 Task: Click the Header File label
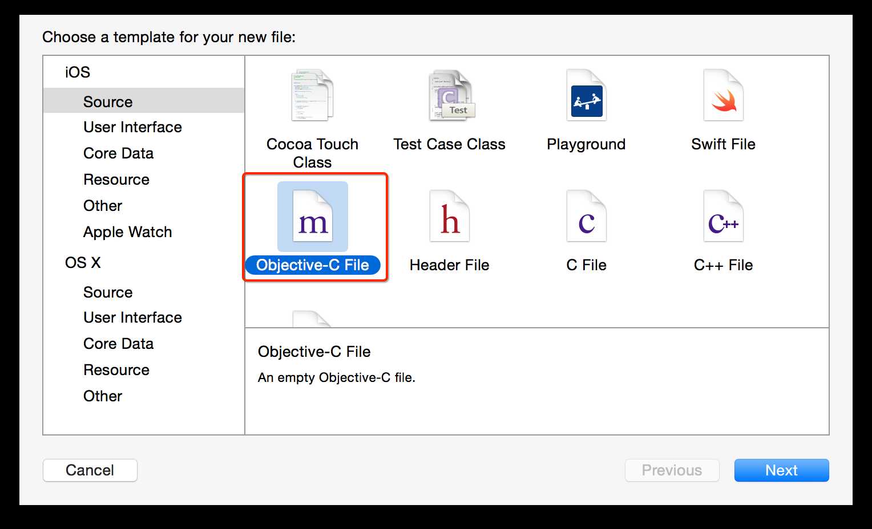point(449,265)
